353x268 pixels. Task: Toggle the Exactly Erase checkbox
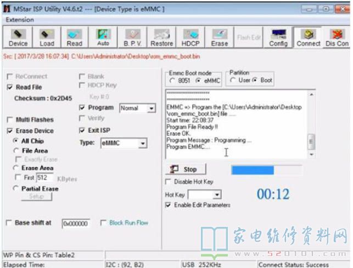pyautogui.click(x=18, y=159)
